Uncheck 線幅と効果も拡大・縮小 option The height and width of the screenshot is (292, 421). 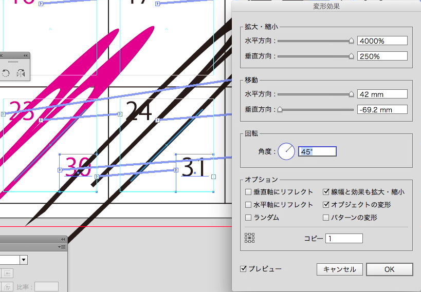(326, 192)
